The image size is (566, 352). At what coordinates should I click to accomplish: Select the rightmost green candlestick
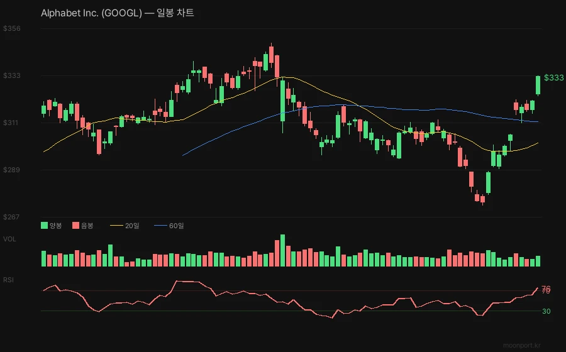(x=538, y=85)
